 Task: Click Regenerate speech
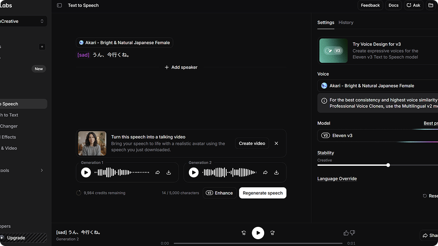263,193
